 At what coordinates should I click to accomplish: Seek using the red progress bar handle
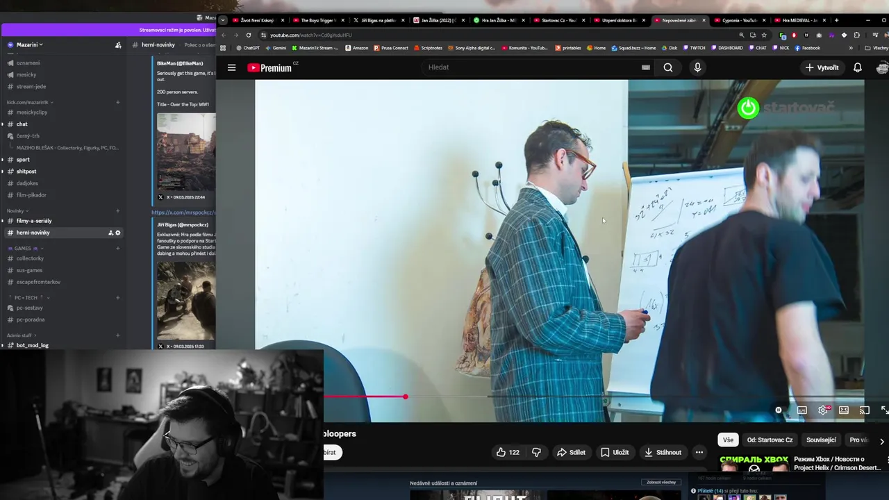coord(406,397)
